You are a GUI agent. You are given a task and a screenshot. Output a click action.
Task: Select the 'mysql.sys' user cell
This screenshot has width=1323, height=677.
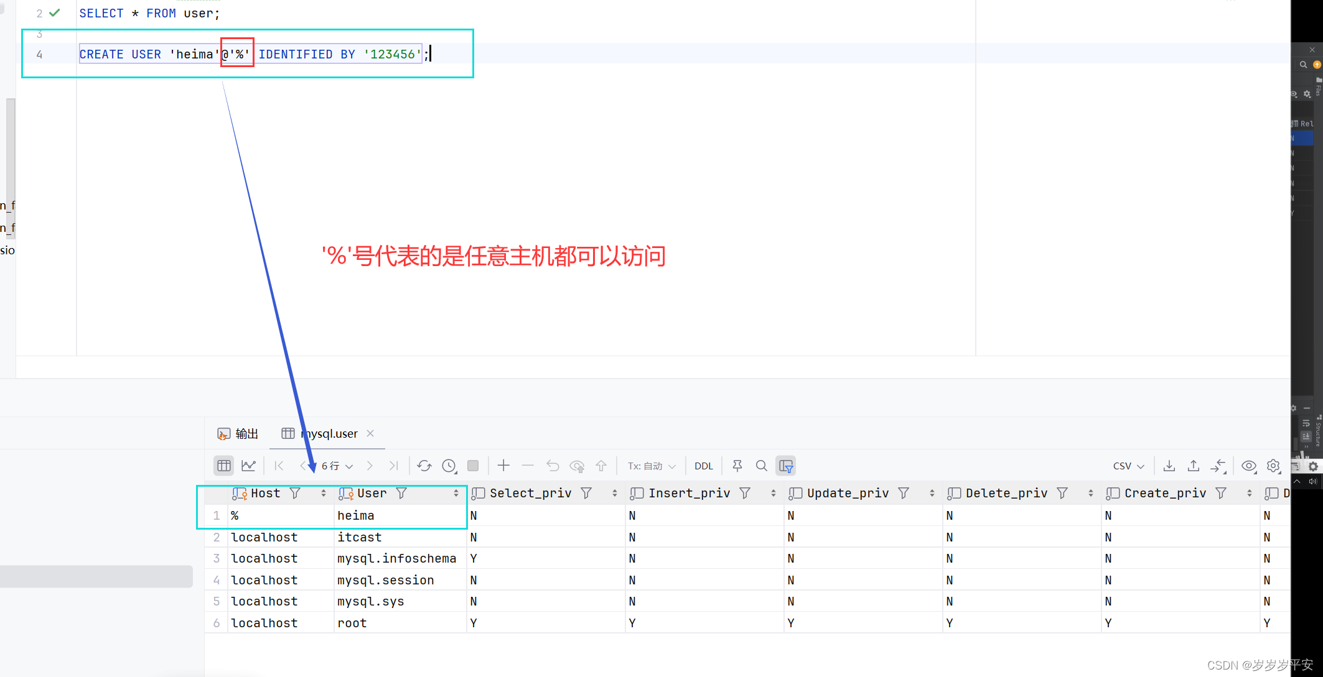400,601
